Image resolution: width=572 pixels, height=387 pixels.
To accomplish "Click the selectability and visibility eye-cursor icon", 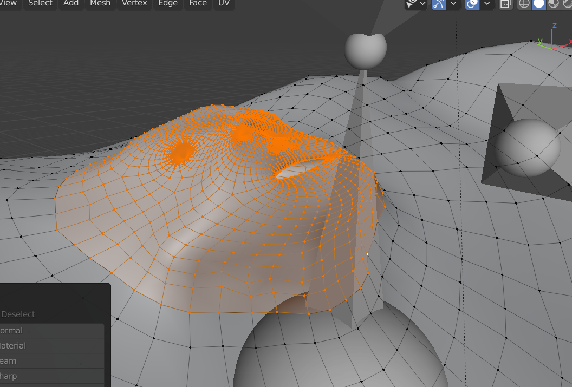I will 412,4.
